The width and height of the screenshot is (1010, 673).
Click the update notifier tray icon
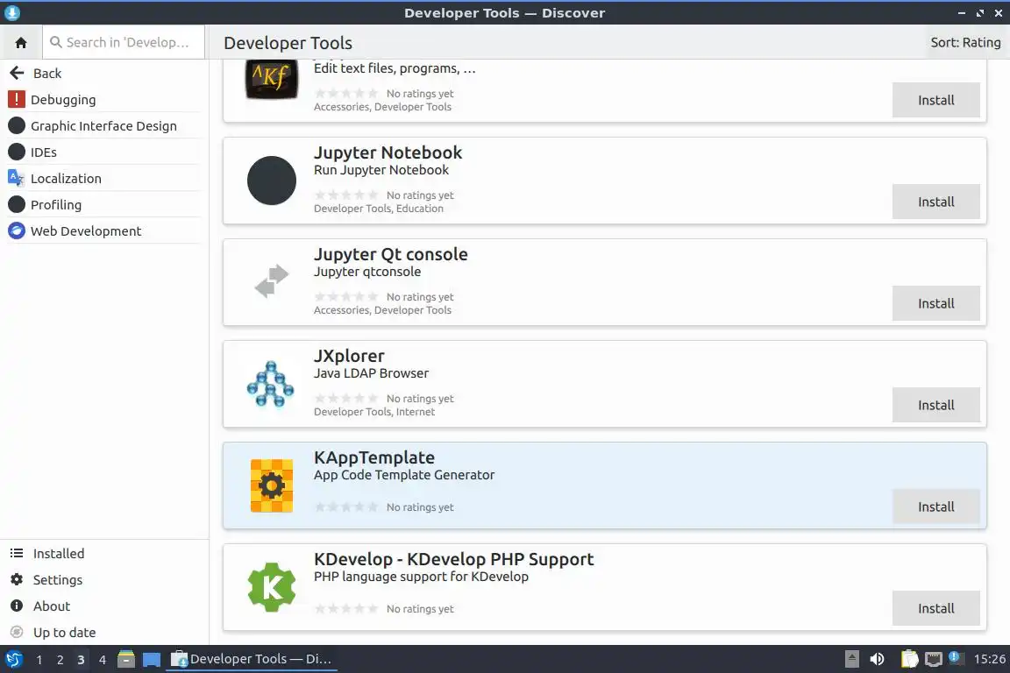(x=957, y=658)
